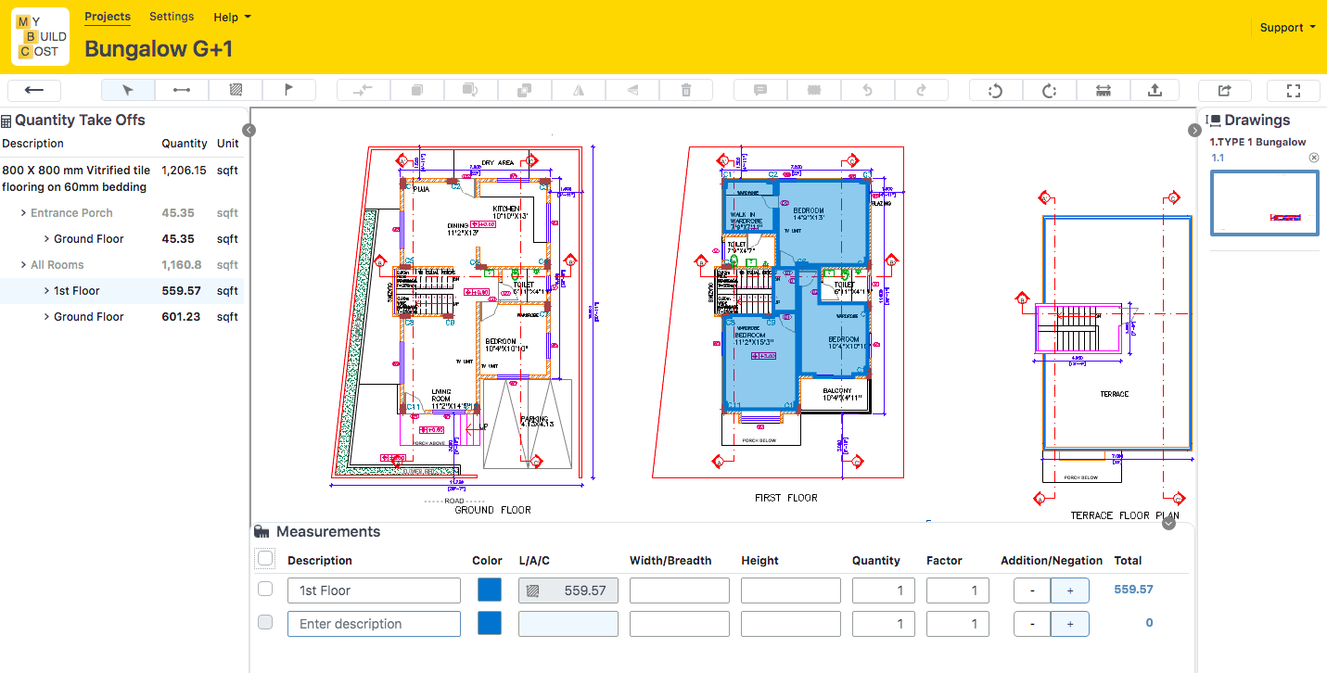1327x673 pixels.
Task: Open the Settings menu item
Action: coord(172,17)
